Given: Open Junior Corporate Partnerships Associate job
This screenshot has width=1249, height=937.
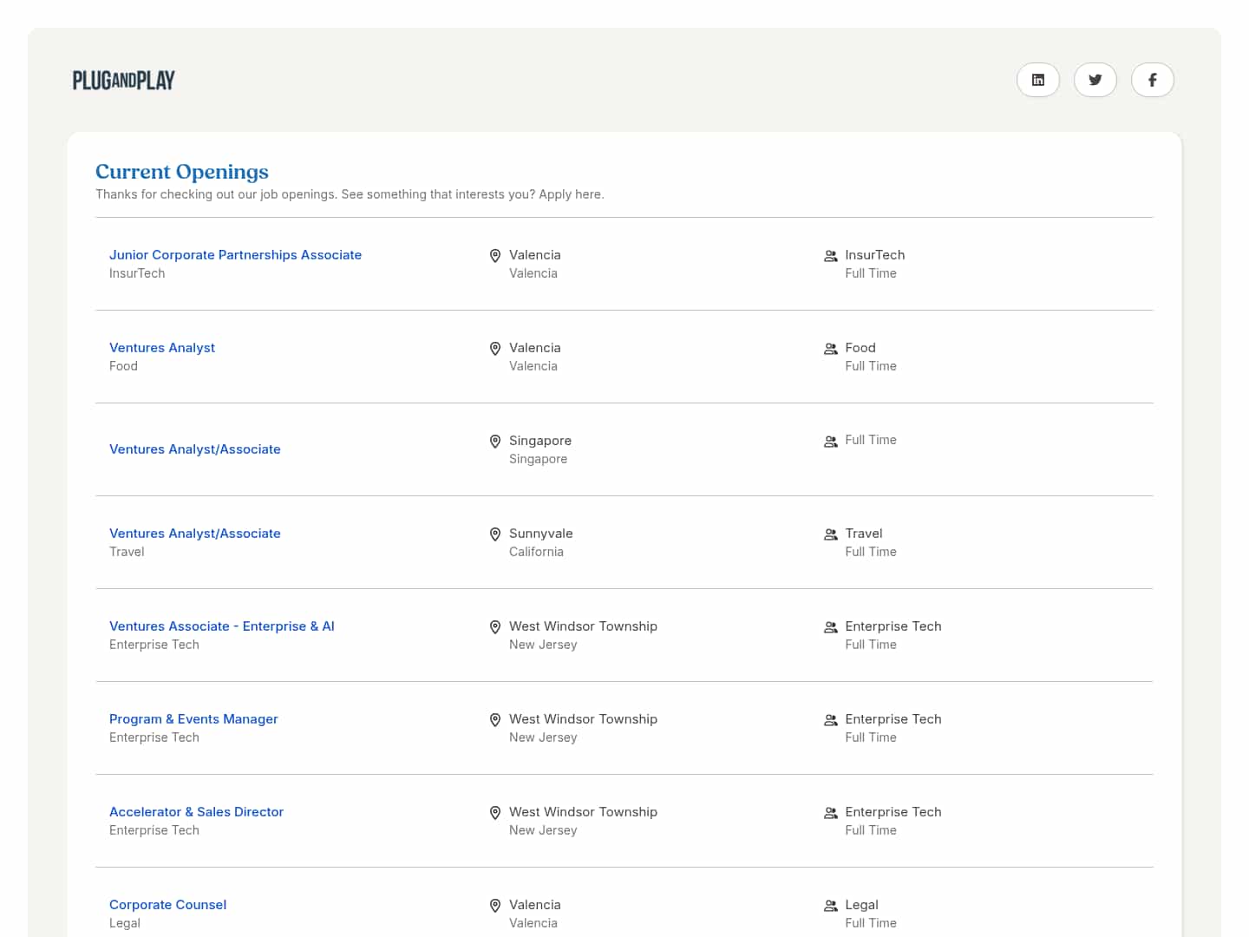Looking at the screenshot, I should (235, 255).
